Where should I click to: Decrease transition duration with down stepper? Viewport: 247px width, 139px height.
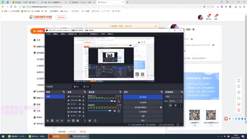pos(181,102)
